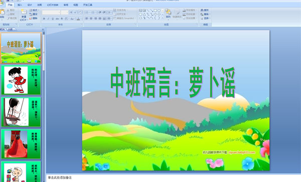
Task: Toggle Underline formatting
Action: click(53, 19)
